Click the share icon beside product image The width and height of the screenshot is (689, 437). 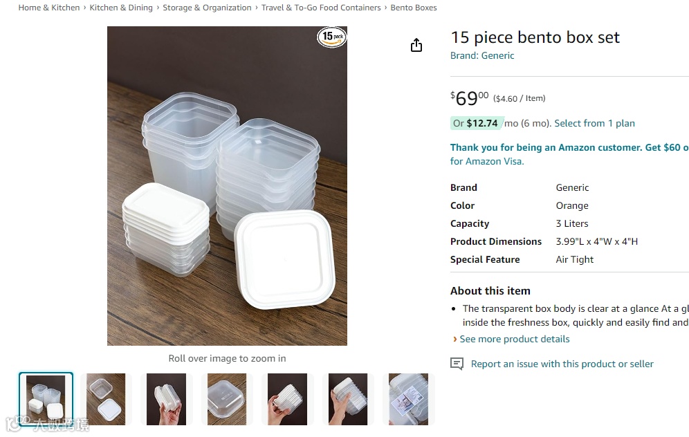[x=416, y=45]
